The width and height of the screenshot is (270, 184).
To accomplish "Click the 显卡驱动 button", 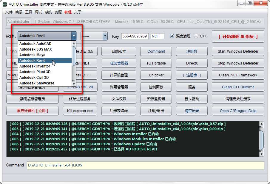I will click(x=192, y=99).
